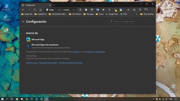Click the Buscar en configuración search field
Screen dimensions: 180x101
coord(121,22)
